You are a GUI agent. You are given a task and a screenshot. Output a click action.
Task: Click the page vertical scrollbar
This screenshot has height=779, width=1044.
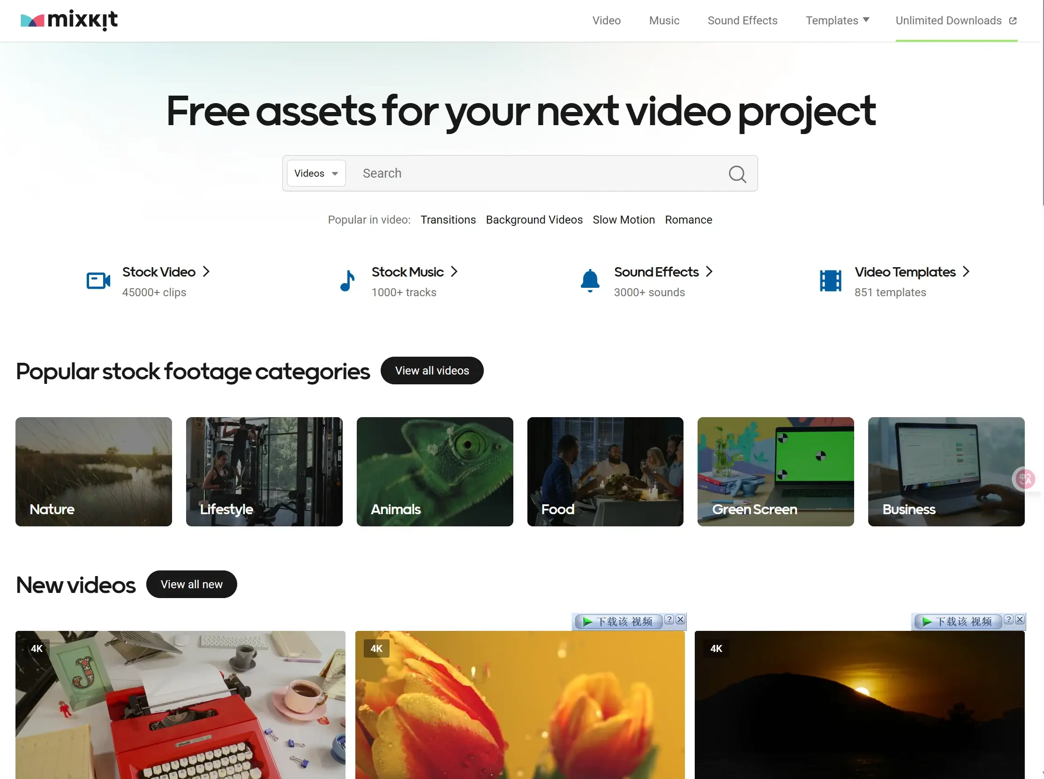click(1042, 103)
